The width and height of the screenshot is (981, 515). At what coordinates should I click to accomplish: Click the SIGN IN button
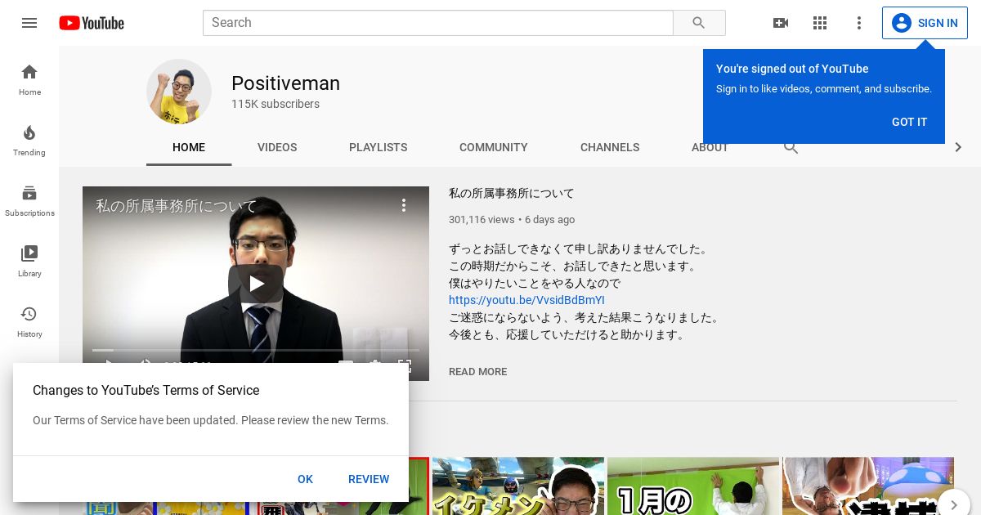925,23
